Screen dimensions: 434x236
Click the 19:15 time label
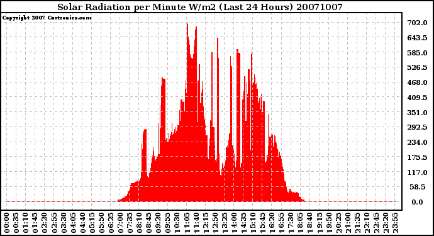pyautogui.click(x=320, y=223)
